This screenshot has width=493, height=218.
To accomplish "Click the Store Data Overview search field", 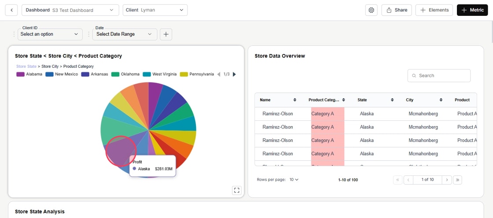I will 439,76.
